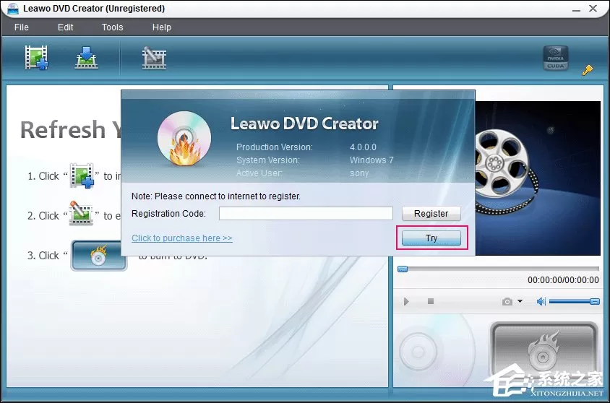Image resolution: width=610 pixels, height=403 pixels.
Task: Click the Play button in preview panel
Action: (406, 302)
